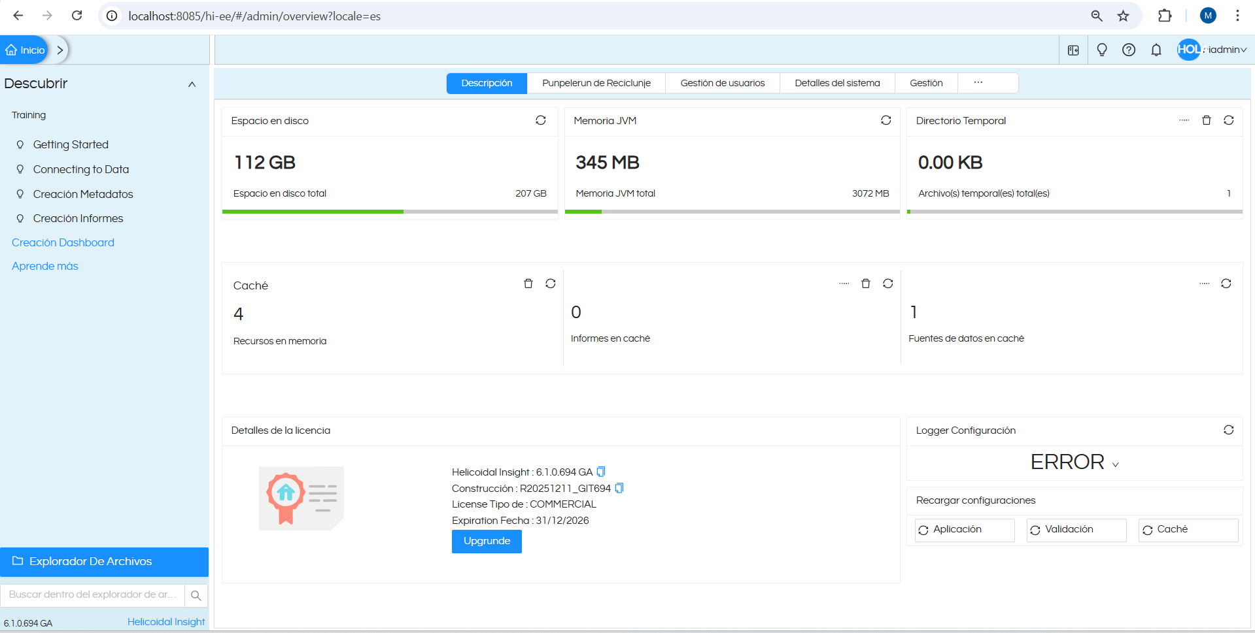Click the Upgrunde button
Viewport: 1255px width, 633px height.
click(x=487, y=541)
